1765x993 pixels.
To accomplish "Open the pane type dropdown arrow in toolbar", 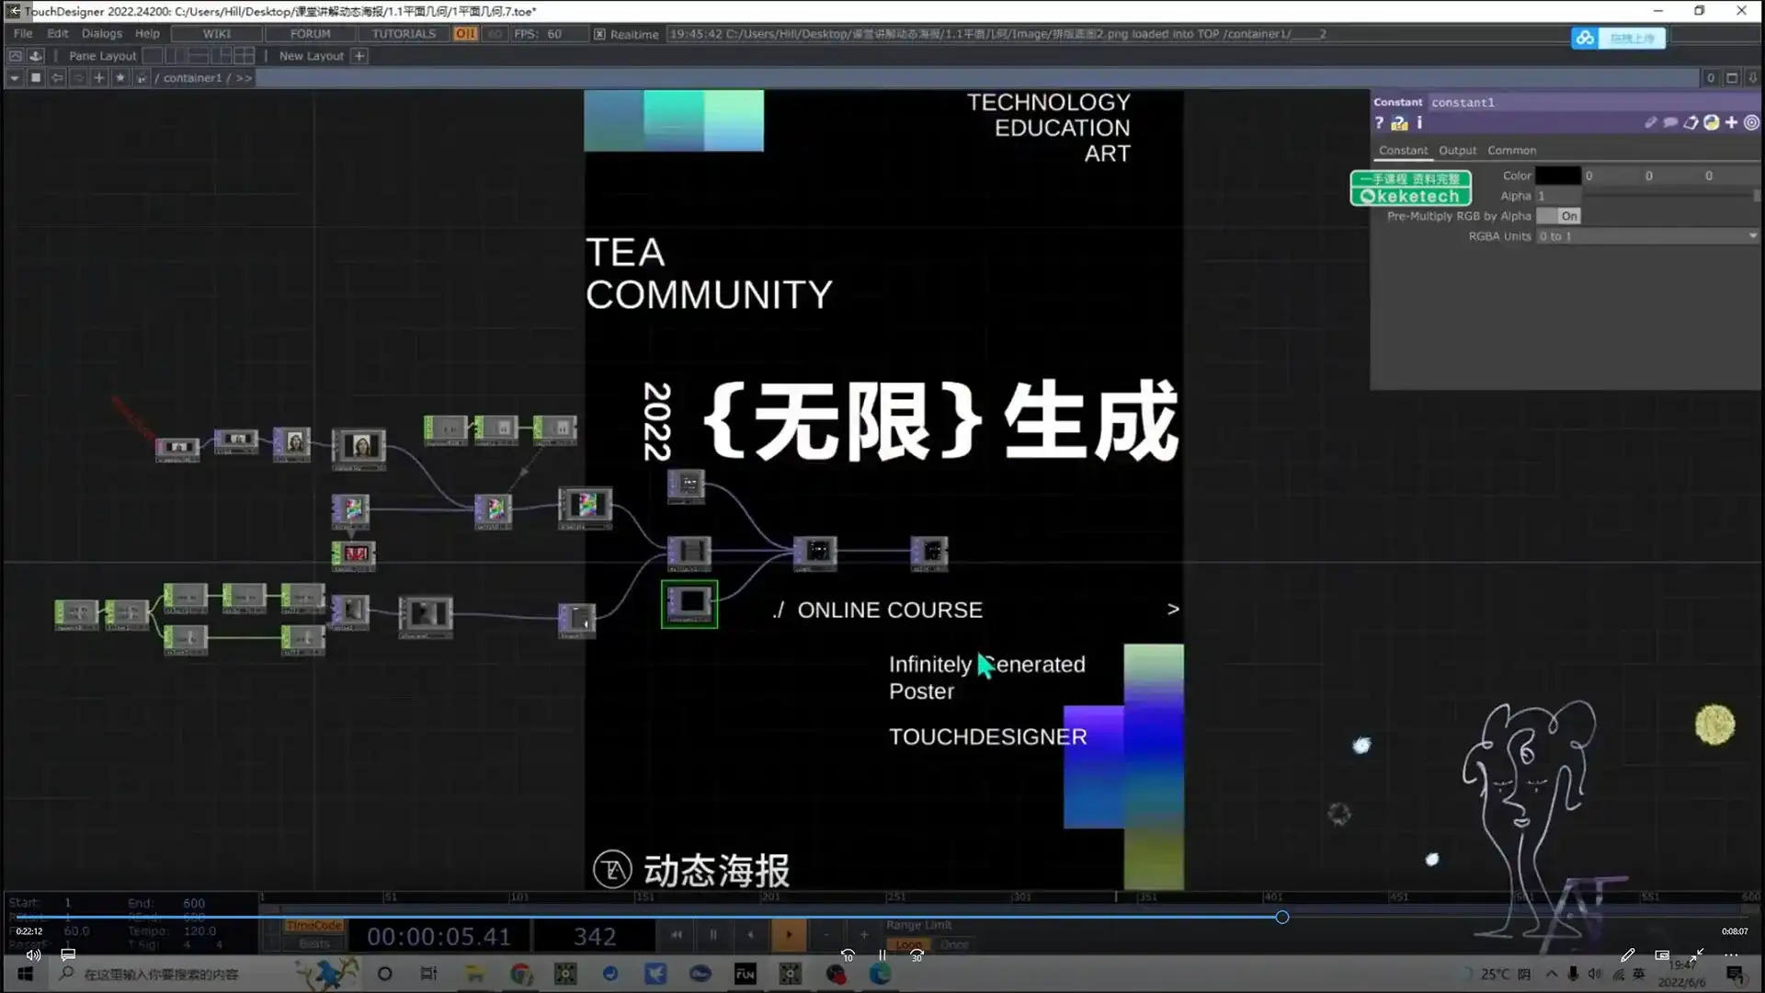I will pyautogui.click(x=14, y=77).
